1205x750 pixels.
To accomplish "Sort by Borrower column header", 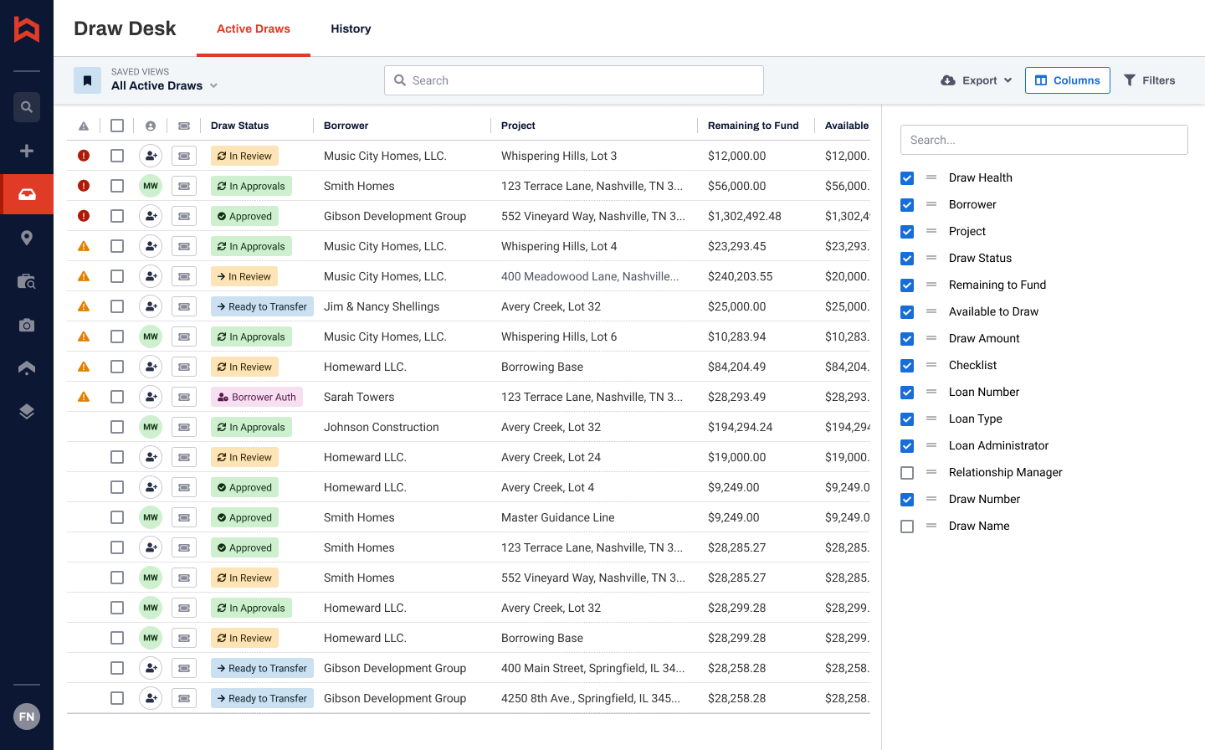I will click(x=346, y=126).
